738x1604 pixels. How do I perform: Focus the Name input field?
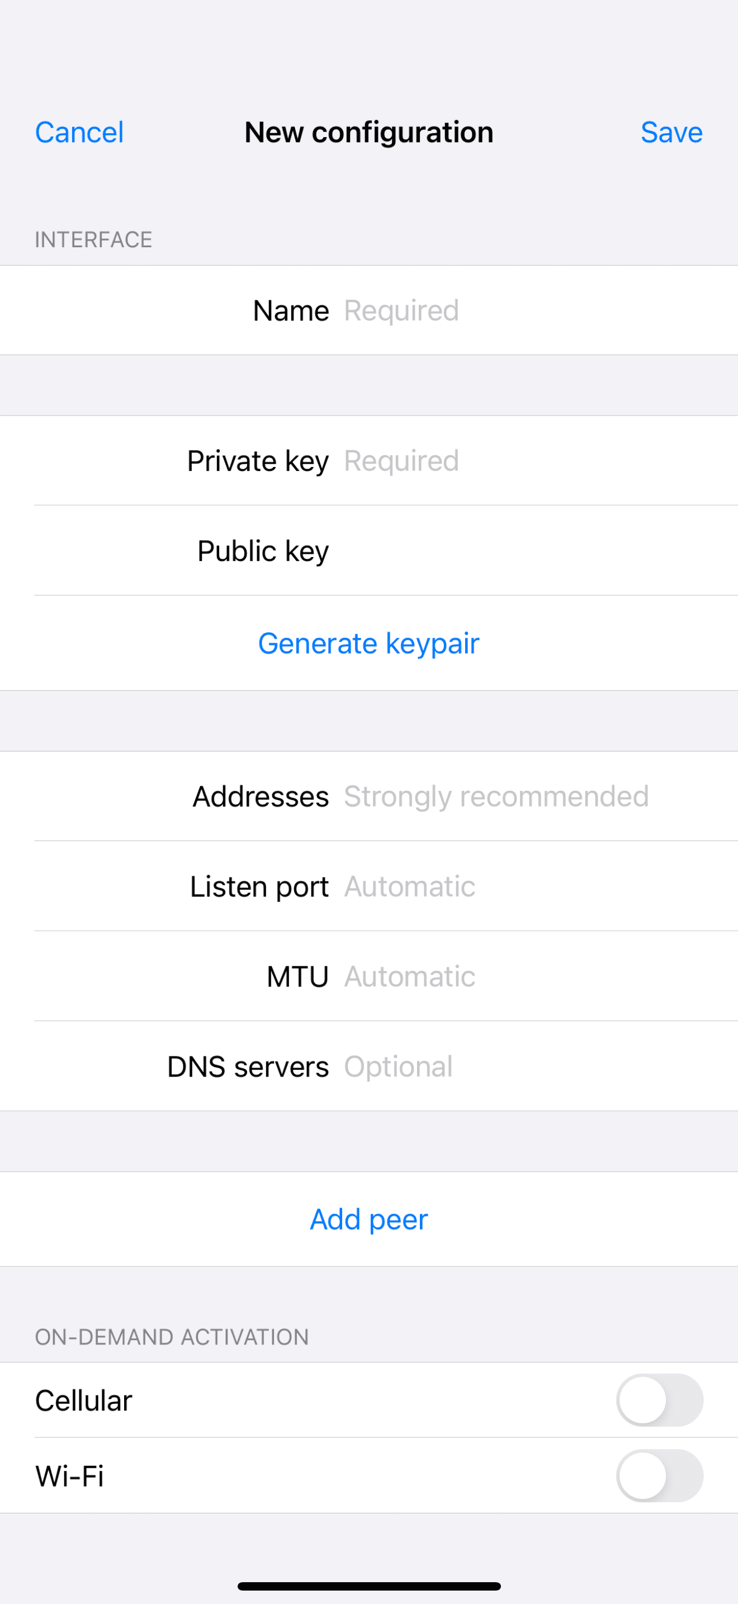click(x=498, y=311)
